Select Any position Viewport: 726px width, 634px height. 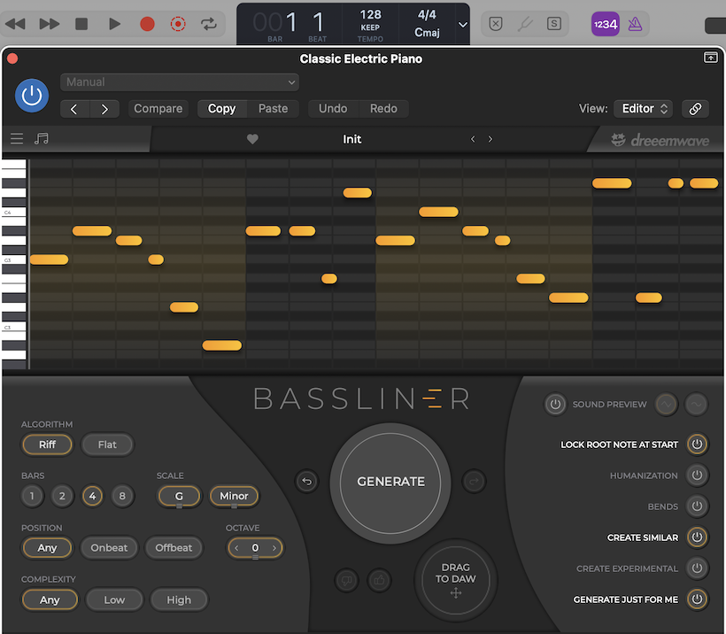47,548
